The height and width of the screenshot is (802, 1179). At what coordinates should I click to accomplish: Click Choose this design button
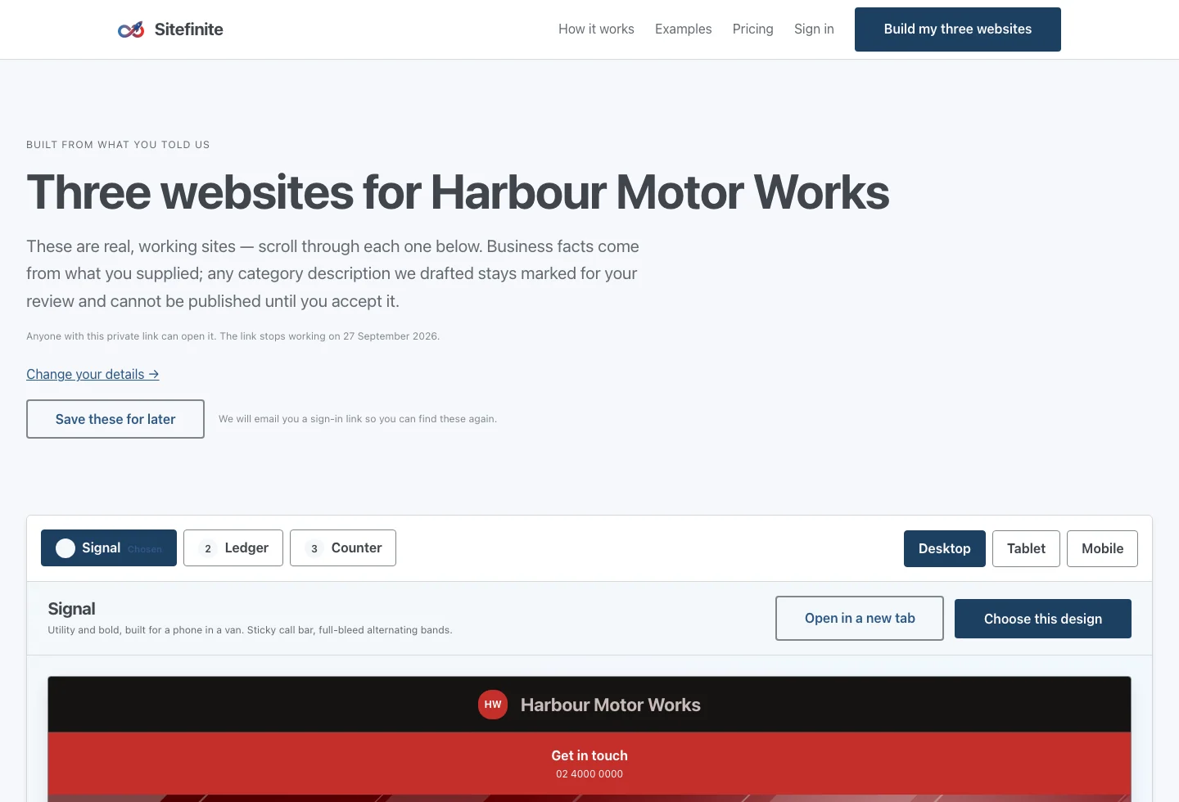1043,619
